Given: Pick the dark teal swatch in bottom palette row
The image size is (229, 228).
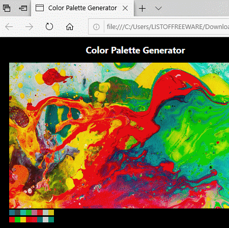Looking at the screenshot, I should [x=40, y=219].
